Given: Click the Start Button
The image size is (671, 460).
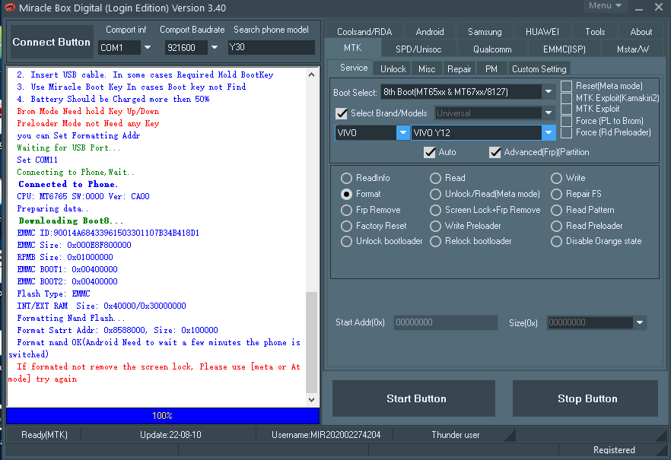Looking at the screenshot, I should pyautogui.click(x=414, y=398).
